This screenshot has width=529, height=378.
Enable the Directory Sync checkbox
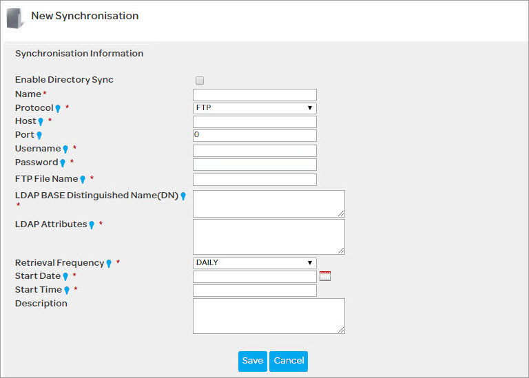pyautogui.click(x=200, y=81)
